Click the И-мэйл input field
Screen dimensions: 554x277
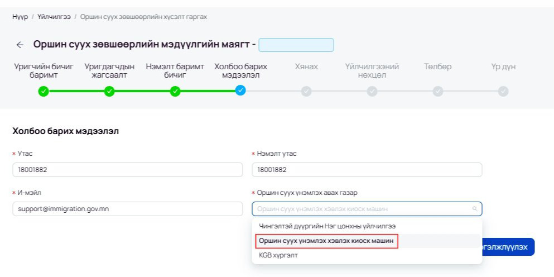click(128, 209)
